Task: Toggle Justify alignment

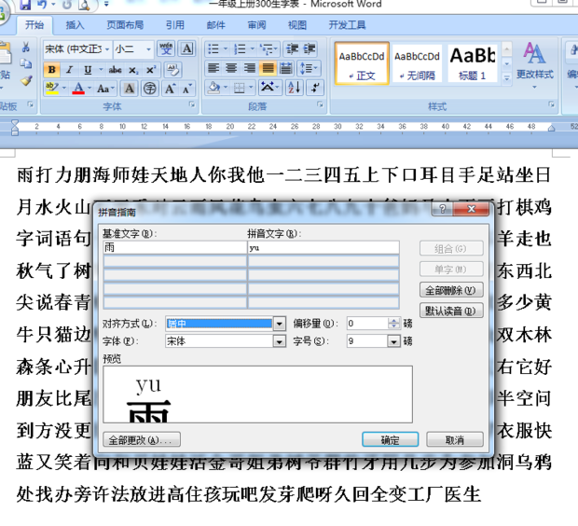Action: [x=268, y=68]
